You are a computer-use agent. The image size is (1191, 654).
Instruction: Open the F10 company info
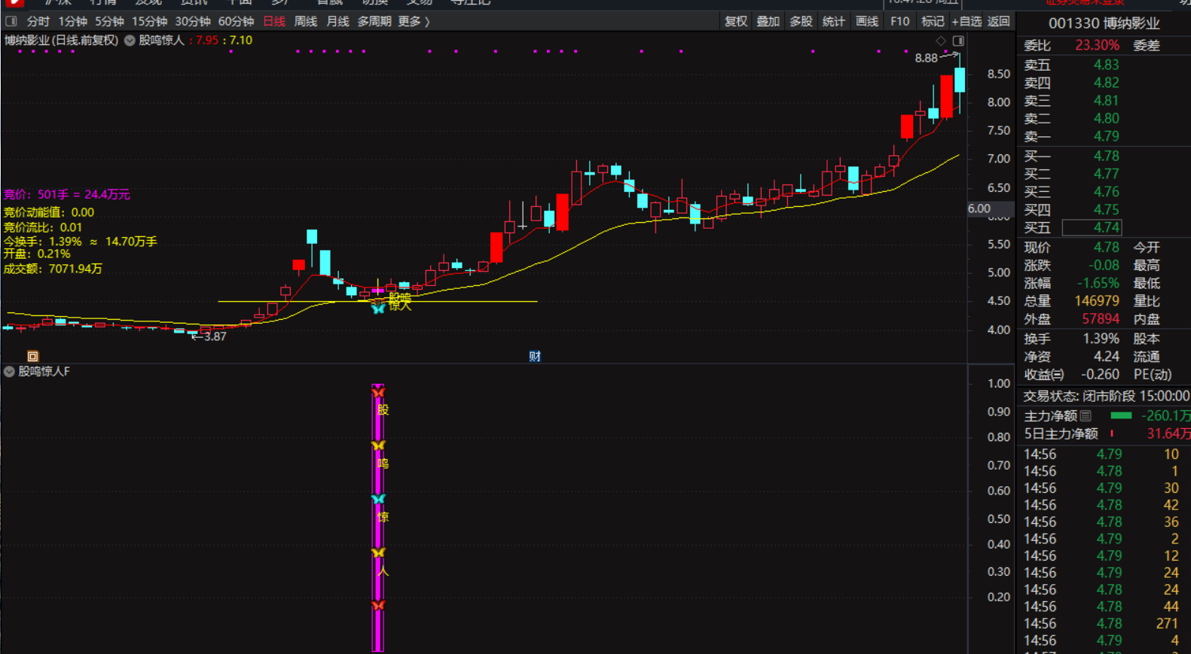coord(899,21)
